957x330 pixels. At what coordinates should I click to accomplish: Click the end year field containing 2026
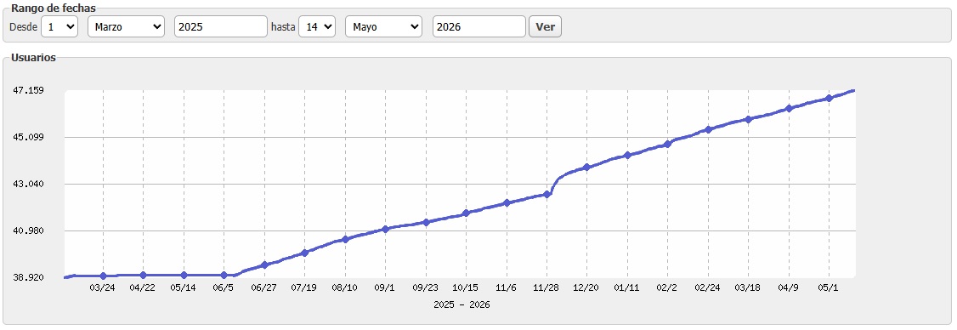click(479, 27)
